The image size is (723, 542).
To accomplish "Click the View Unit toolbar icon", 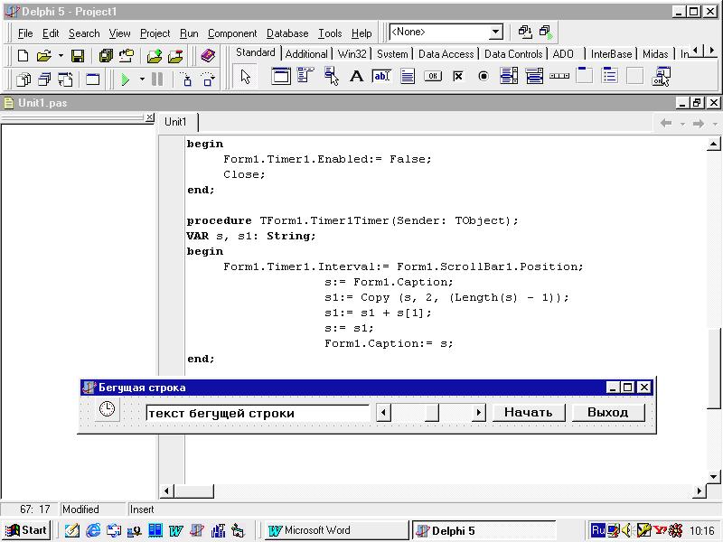I will [23, 79].
